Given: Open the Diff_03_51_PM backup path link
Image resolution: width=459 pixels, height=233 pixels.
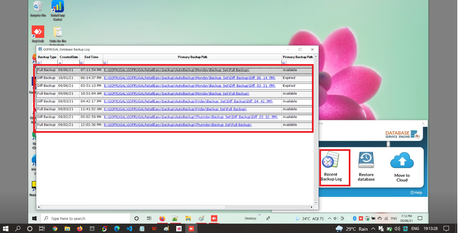Looking at the screenshot, I should tap(190, 85).
